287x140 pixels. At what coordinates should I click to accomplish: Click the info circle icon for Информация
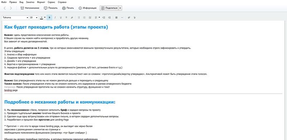pyautogui.click(x=80, y=8)
